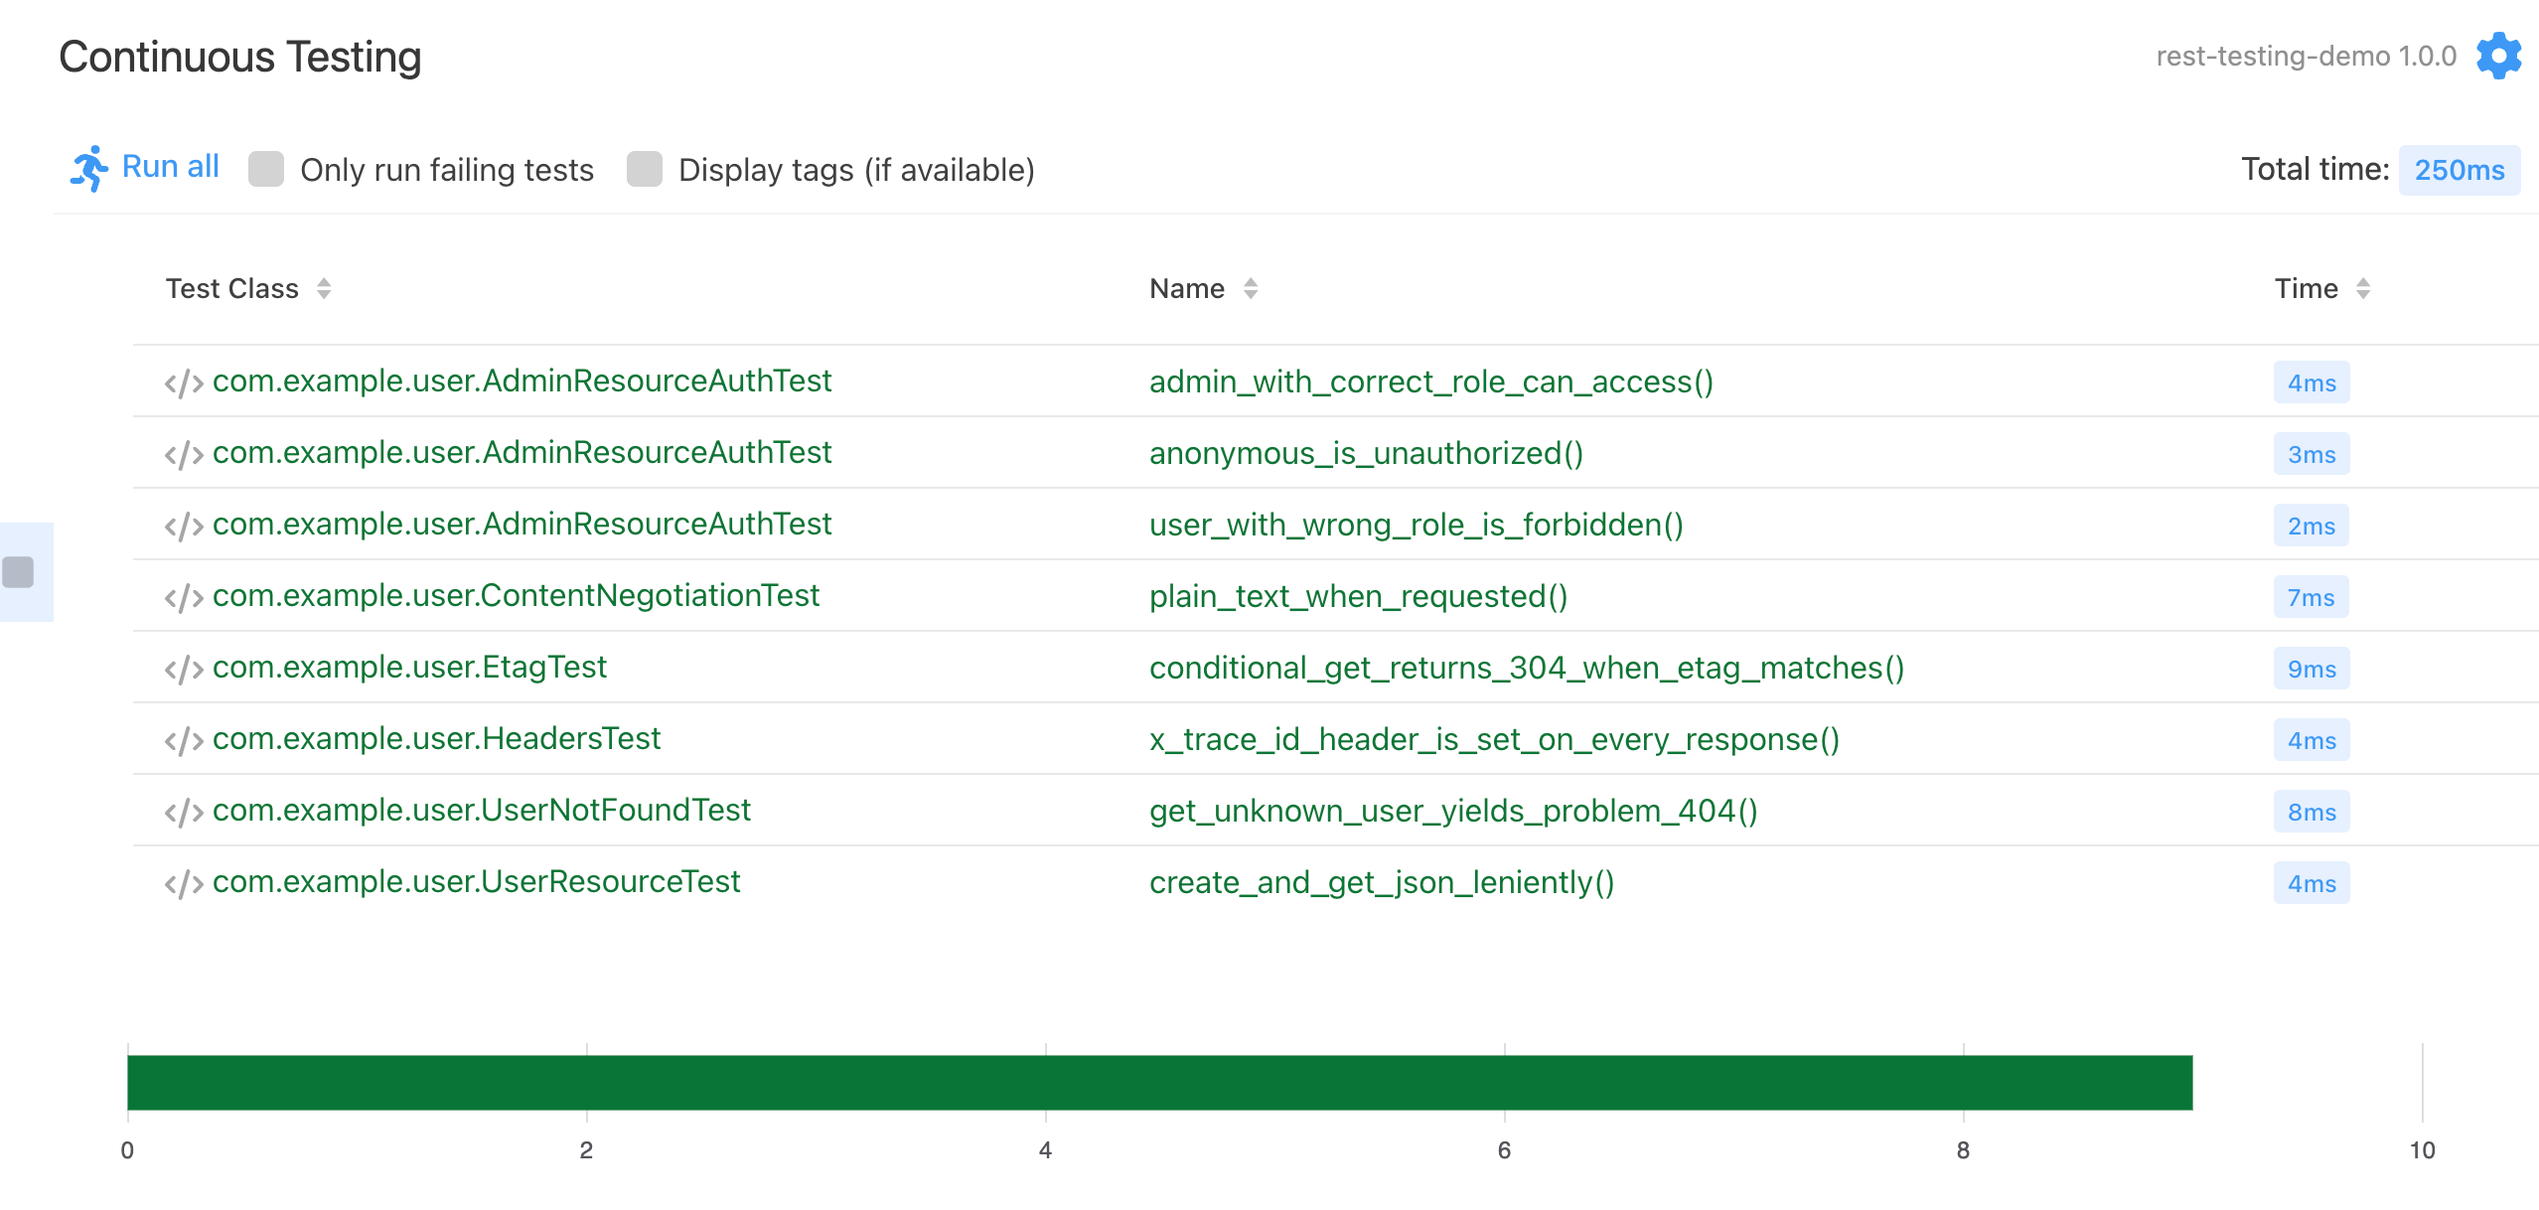This screenshot has width=2539, height=1210.
Task: Click code icon beside UserResourceTest row
Action: [184, 883]
